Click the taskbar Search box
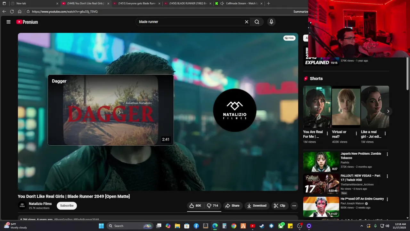The image size is (410, 231). 130,226
